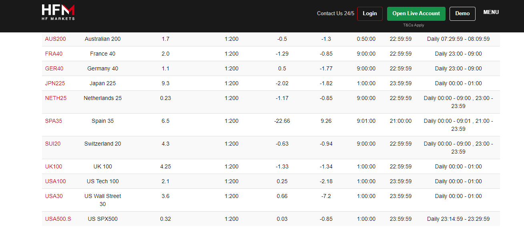The image size is (524, 242).
Task: Open the MENU navigation
Action: (491, 12)
